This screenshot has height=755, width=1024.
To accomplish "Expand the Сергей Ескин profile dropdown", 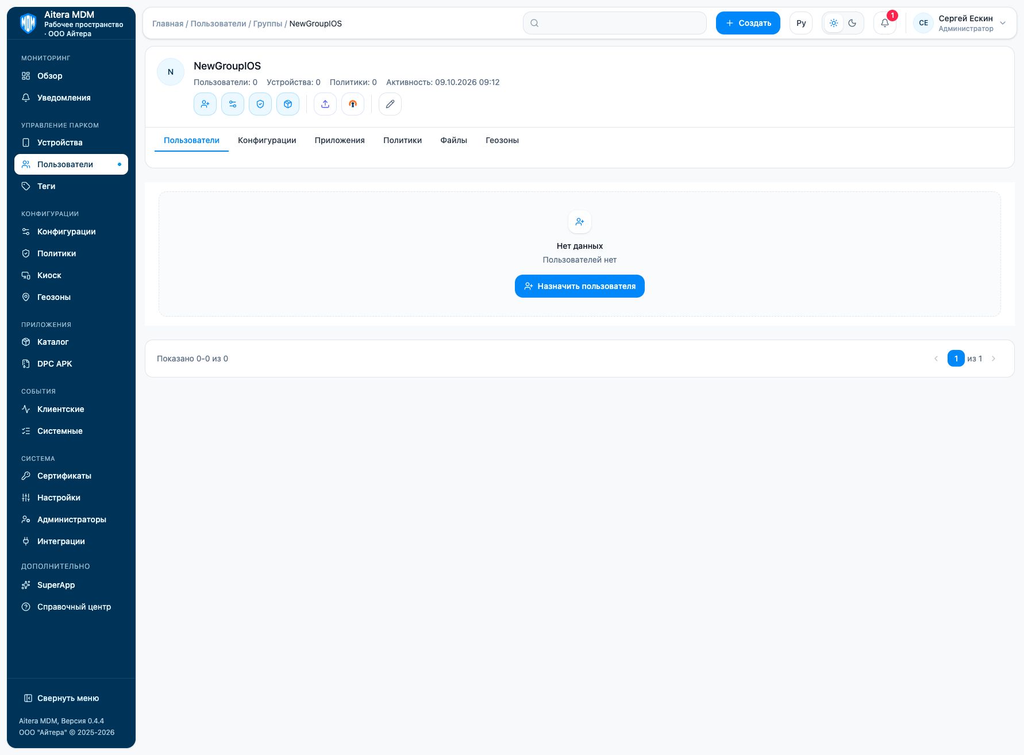I will tap(960, 23).
